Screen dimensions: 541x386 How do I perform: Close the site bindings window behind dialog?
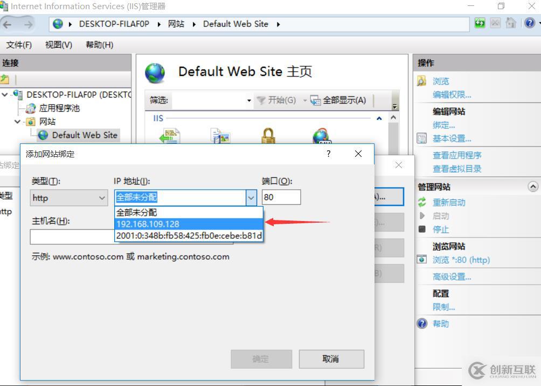(399, 165)
